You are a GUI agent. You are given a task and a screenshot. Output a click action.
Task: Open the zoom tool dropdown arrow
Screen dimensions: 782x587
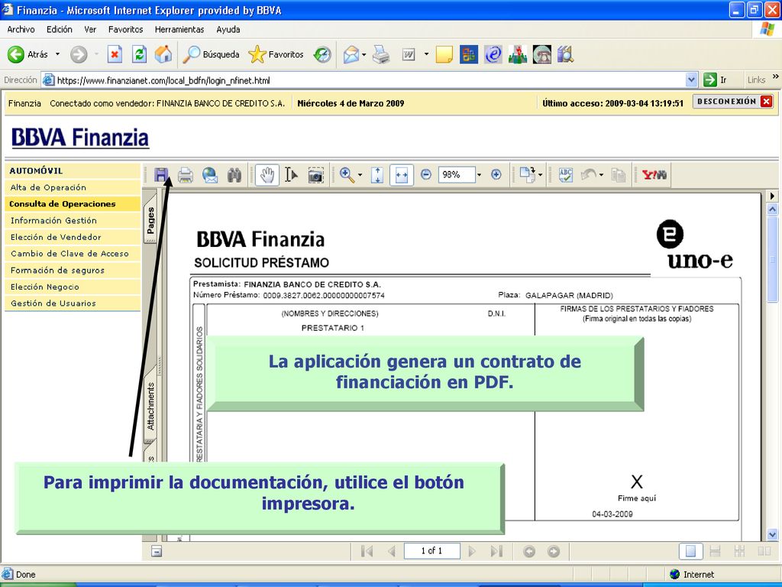point(360,175)
